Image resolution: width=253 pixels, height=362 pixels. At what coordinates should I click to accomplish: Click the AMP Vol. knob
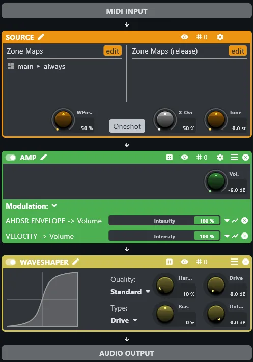coord(216,181)
